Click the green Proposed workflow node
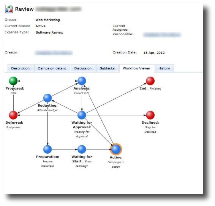Screen dimensions: 215x206 tap(13, 81)
